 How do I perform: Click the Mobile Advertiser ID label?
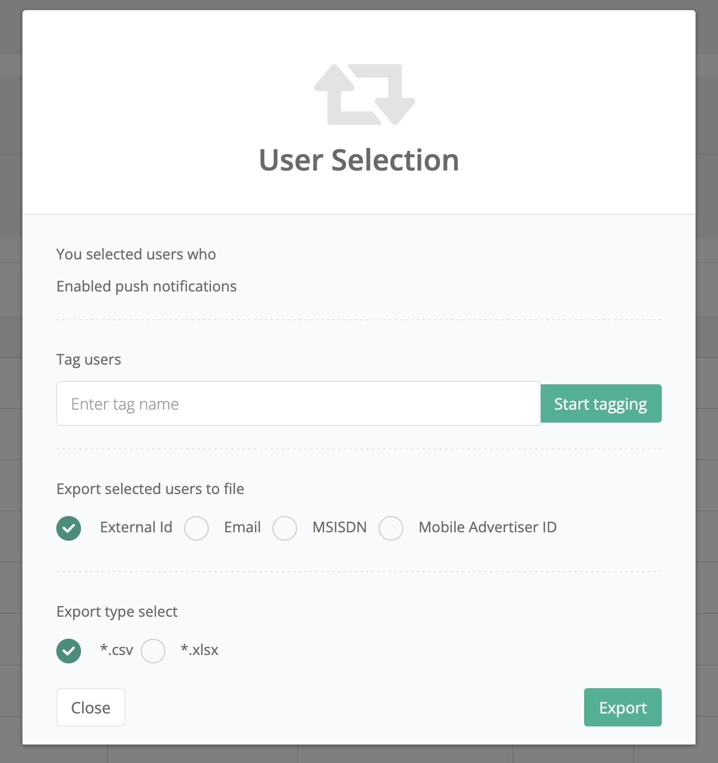[487, 527]
